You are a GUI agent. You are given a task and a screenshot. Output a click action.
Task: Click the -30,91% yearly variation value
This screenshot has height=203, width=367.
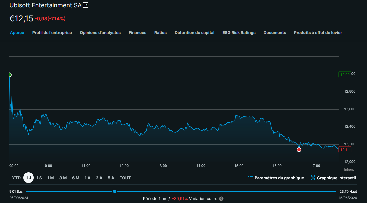coord(180,199)
